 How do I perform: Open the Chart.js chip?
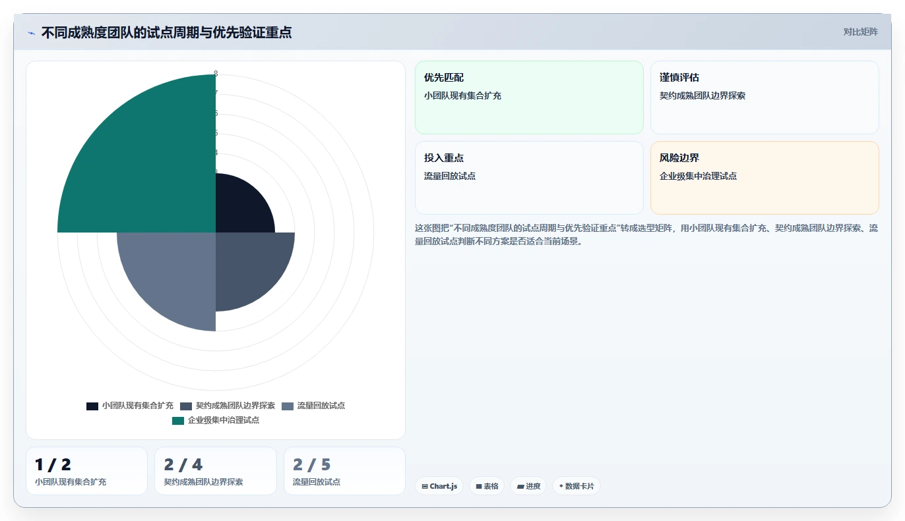[439, 486]
